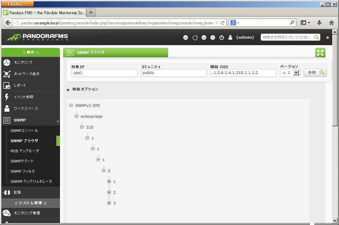Click the 対象 IP field containing ups1
The height and width of the screenshot is (225, 339).
tap(104, 73)
